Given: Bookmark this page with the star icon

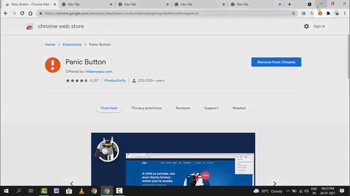Looking at the screenshot, I should 293,13.
